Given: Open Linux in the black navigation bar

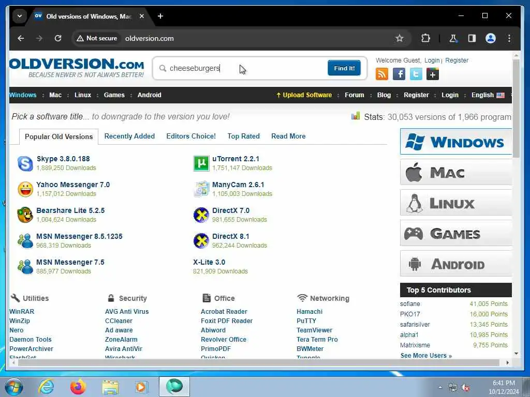Looking at the screenshot, I should click(83, 95).
